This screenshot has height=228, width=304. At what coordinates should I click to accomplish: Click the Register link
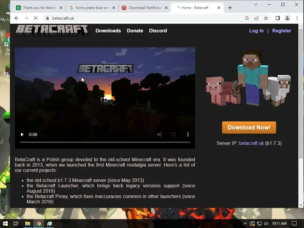tap(282, 31)
